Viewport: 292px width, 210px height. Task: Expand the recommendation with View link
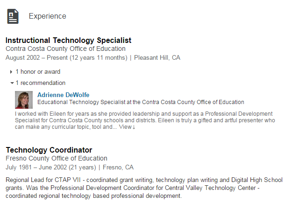pyautogui.click(x=127, y=127)
